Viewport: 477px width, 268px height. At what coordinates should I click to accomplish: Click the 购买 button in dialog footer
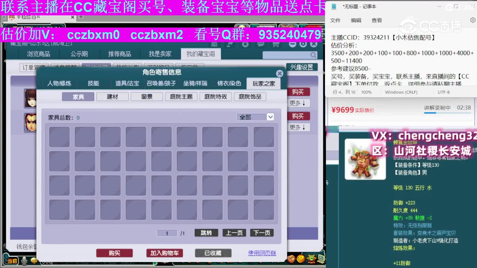[114, 253]
